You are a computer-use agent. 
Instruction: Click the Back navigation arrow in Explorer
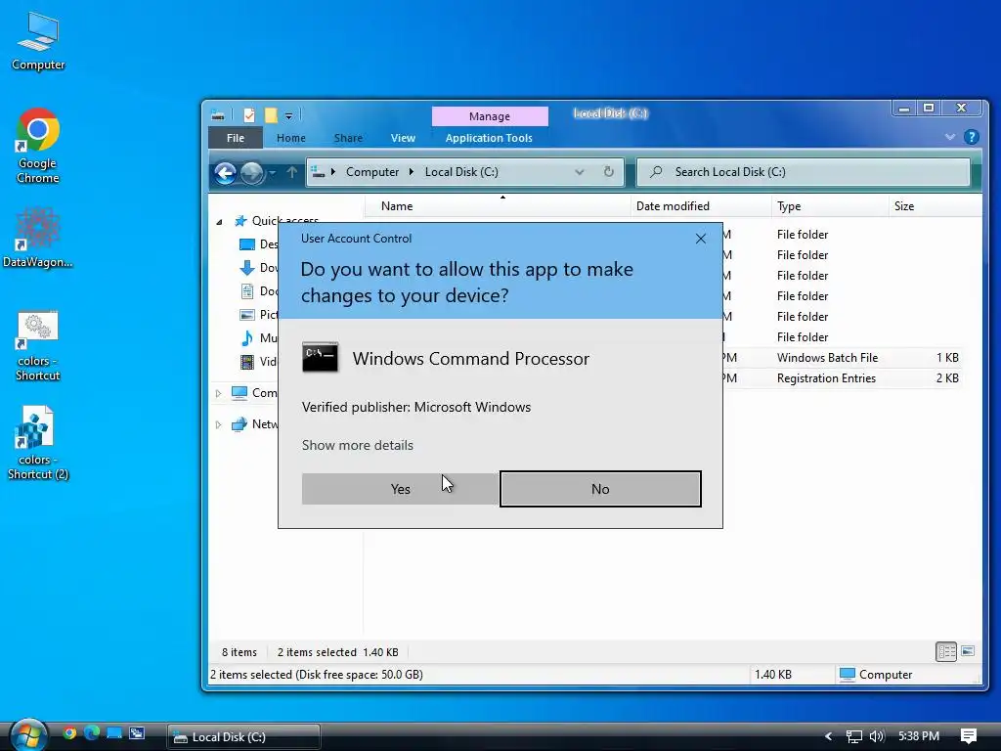pyautogui.click(x=226, y=172)
